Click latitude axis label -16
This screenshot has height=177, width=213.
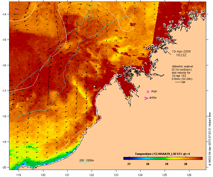coord(4,65)
